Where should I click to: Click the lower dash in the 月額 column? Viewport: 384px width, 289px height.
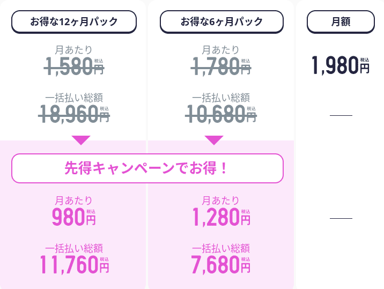tap(341, 218)
